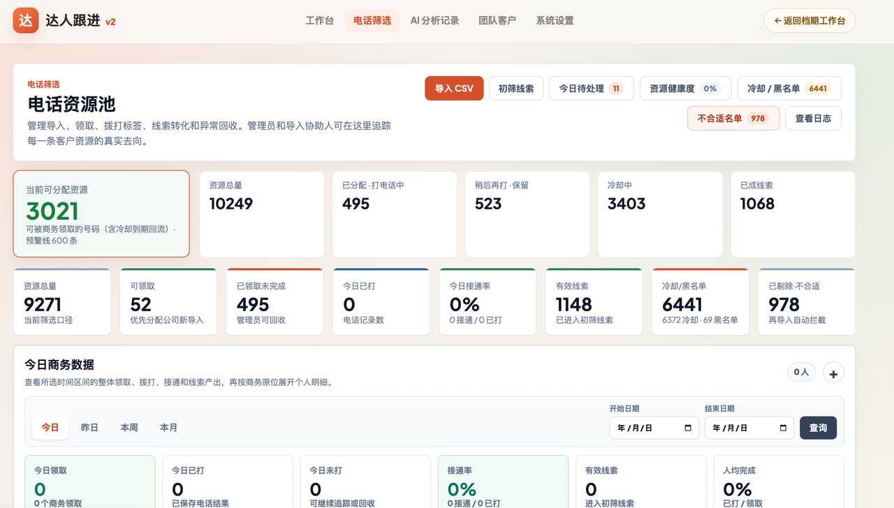
Task: Click 已领取未完成 495 card
Action: (x=274, y=302)
